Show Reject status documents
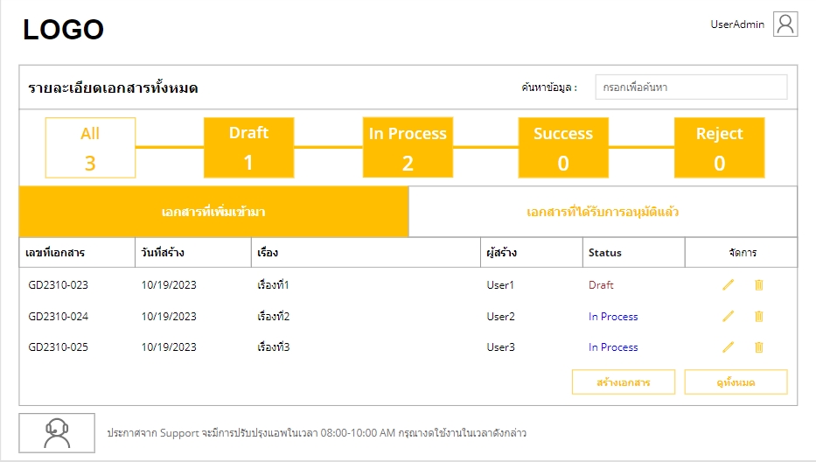816x462 pixels. coord(719,148)
